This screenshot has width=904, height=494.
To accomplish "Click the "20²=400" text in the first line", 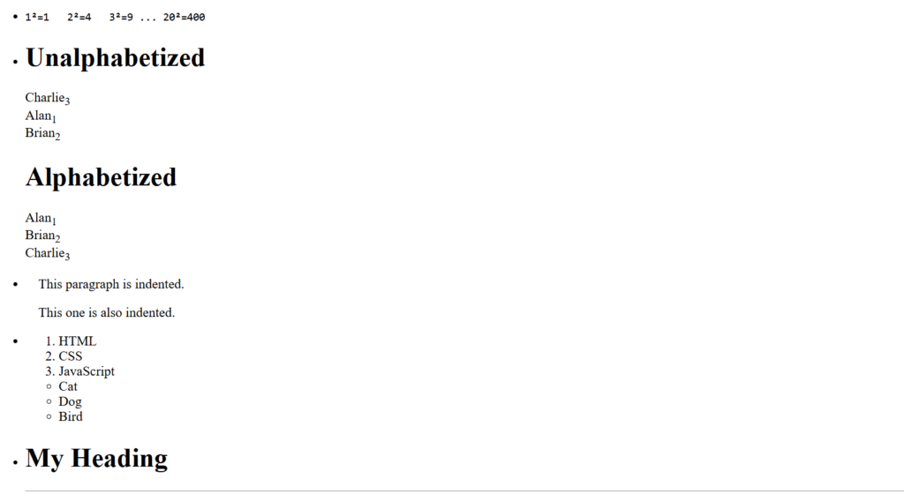I will pos(184,17).
